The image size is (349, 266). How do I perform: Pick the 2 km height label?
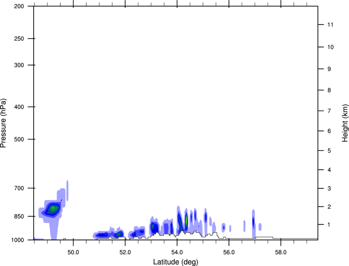[329, 207]
